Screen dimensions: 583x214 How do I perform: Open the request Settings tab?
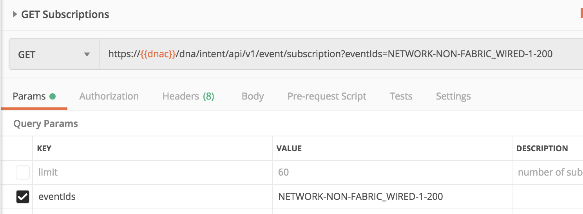453,96
